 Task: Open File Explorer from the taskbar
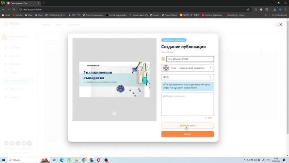coord(76,160)
